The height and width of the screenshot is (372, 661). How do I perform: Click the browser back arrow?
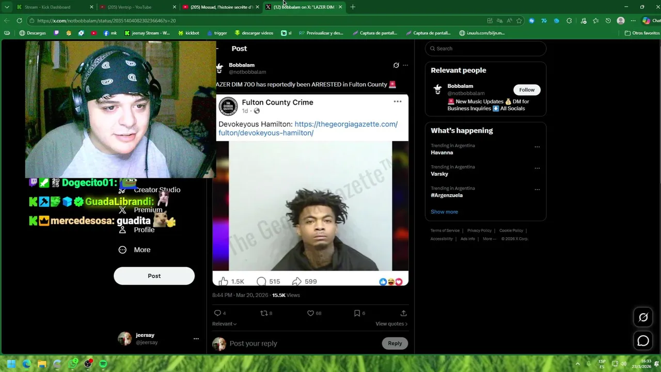coord(7,21)
